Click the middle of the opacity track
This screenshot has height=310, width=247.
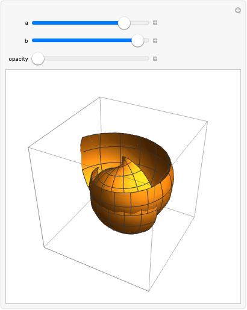point(90,58)
